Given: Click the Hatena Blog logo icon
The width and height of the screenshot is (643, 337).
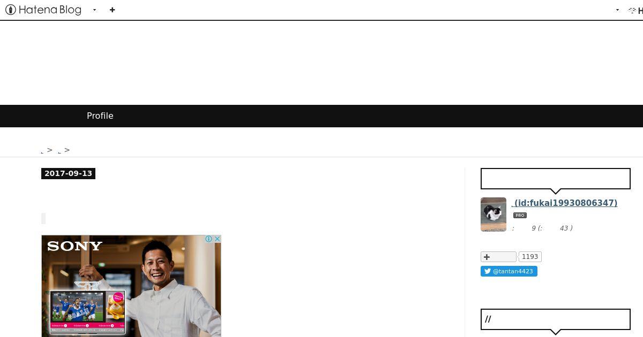Looking at the screenshot, I should pos(10,10).
